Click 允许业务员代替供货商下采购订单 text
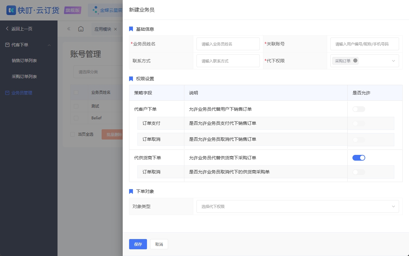Image resolution: width=409 pixels, height=256 pixels. [x=223, y=158]
